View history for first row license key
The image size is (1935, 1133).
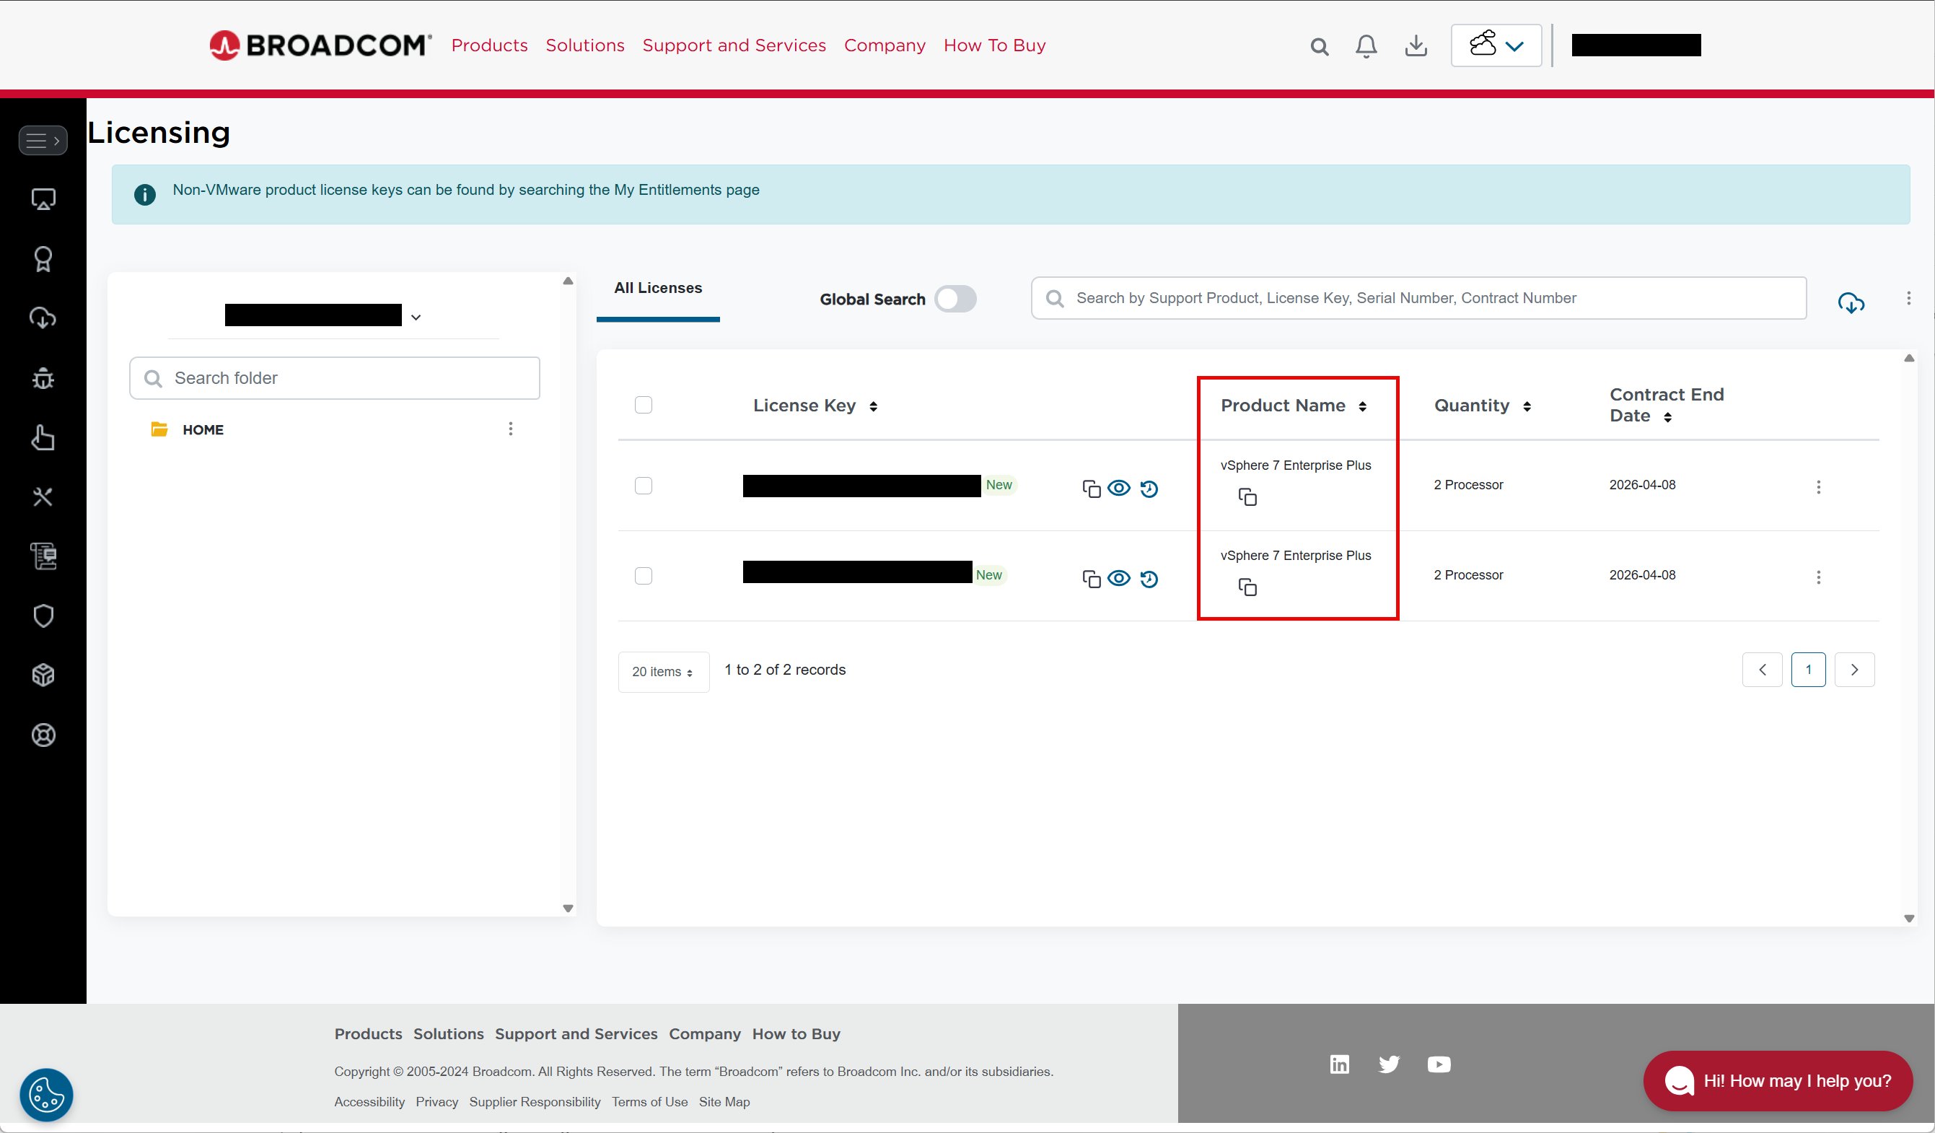[x=1149, y=489]
